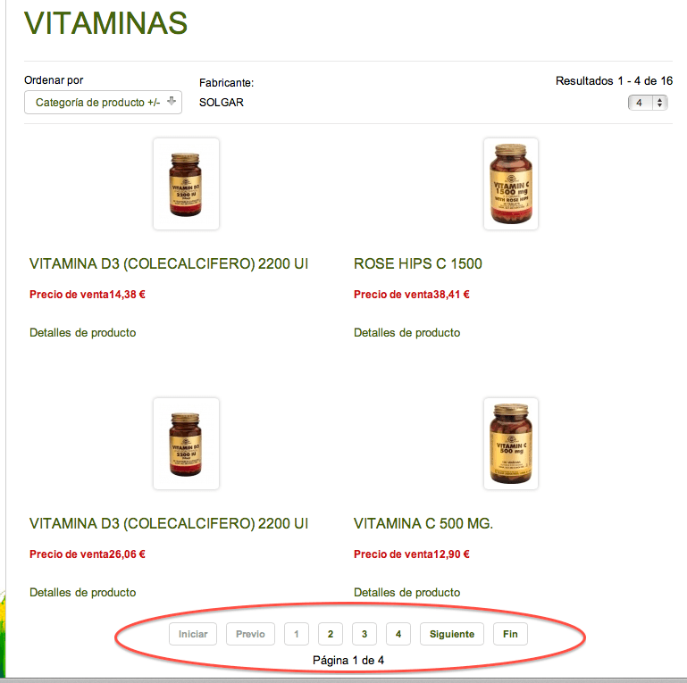
Task: Go to pagination page 4
Action: tap(398, 634)
